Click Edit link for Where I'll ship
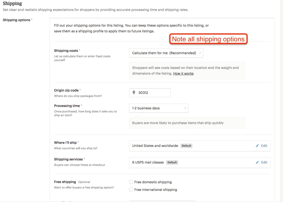 [264, 146]
